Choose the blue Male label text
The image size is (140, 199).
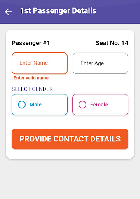pyautogui.click(x=36, y=105)
